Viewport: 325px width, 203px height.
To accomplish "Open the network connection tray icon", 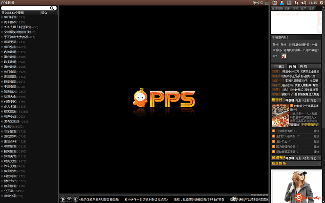I will tap(296, 3).
